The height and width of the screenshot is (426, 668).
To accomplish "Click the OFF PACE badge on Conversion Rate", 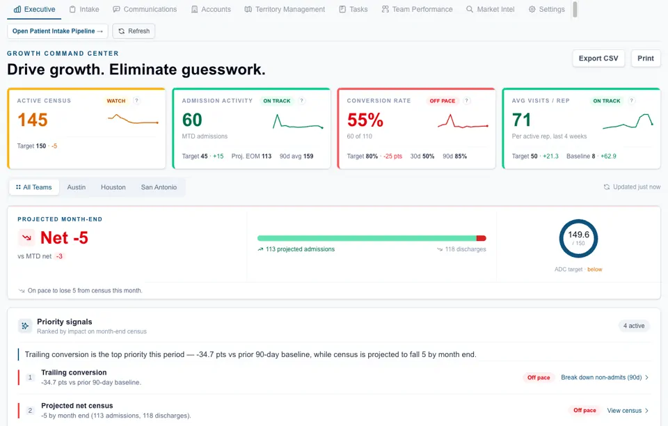I will tap(443, 101).
